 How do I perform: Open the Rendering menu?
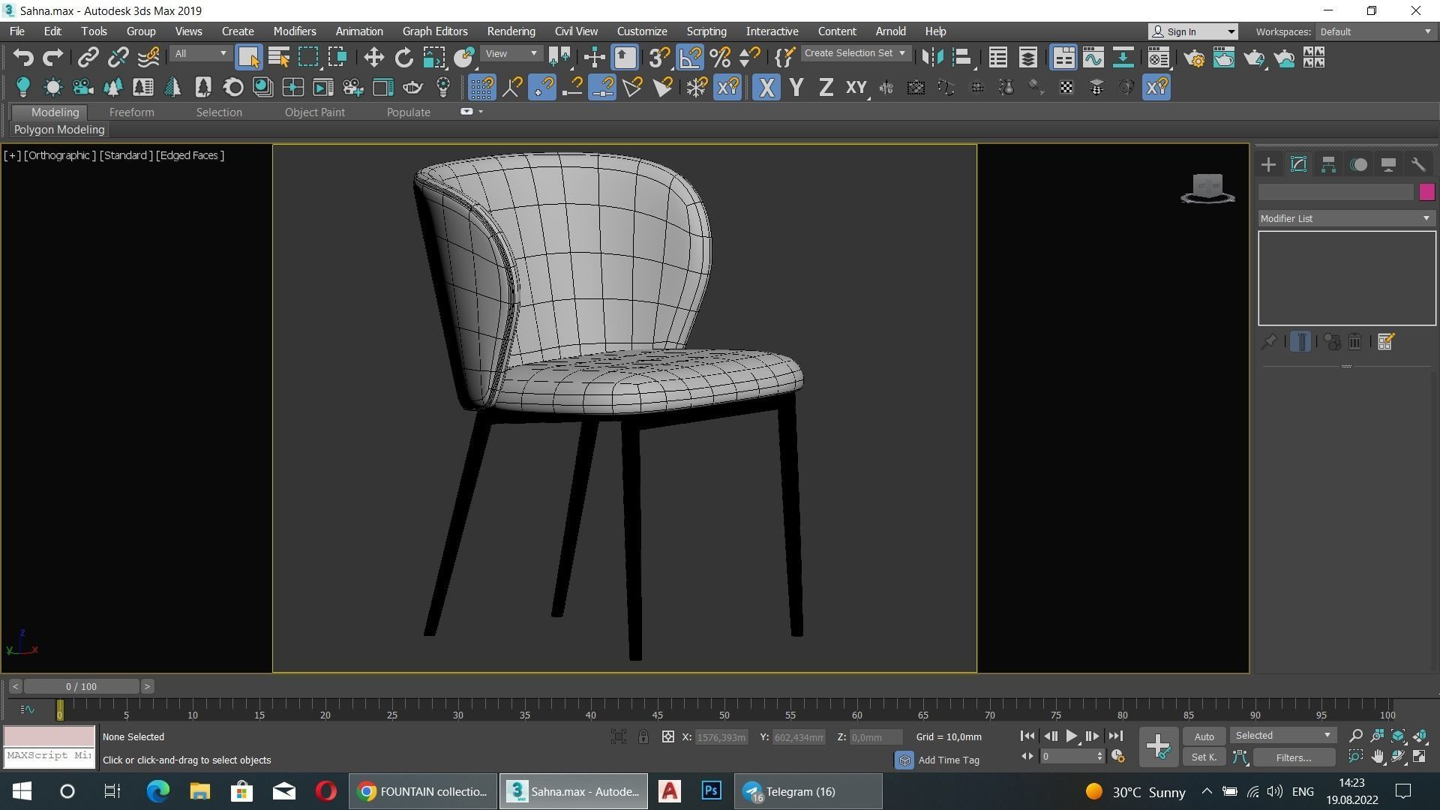pos(511,31)
